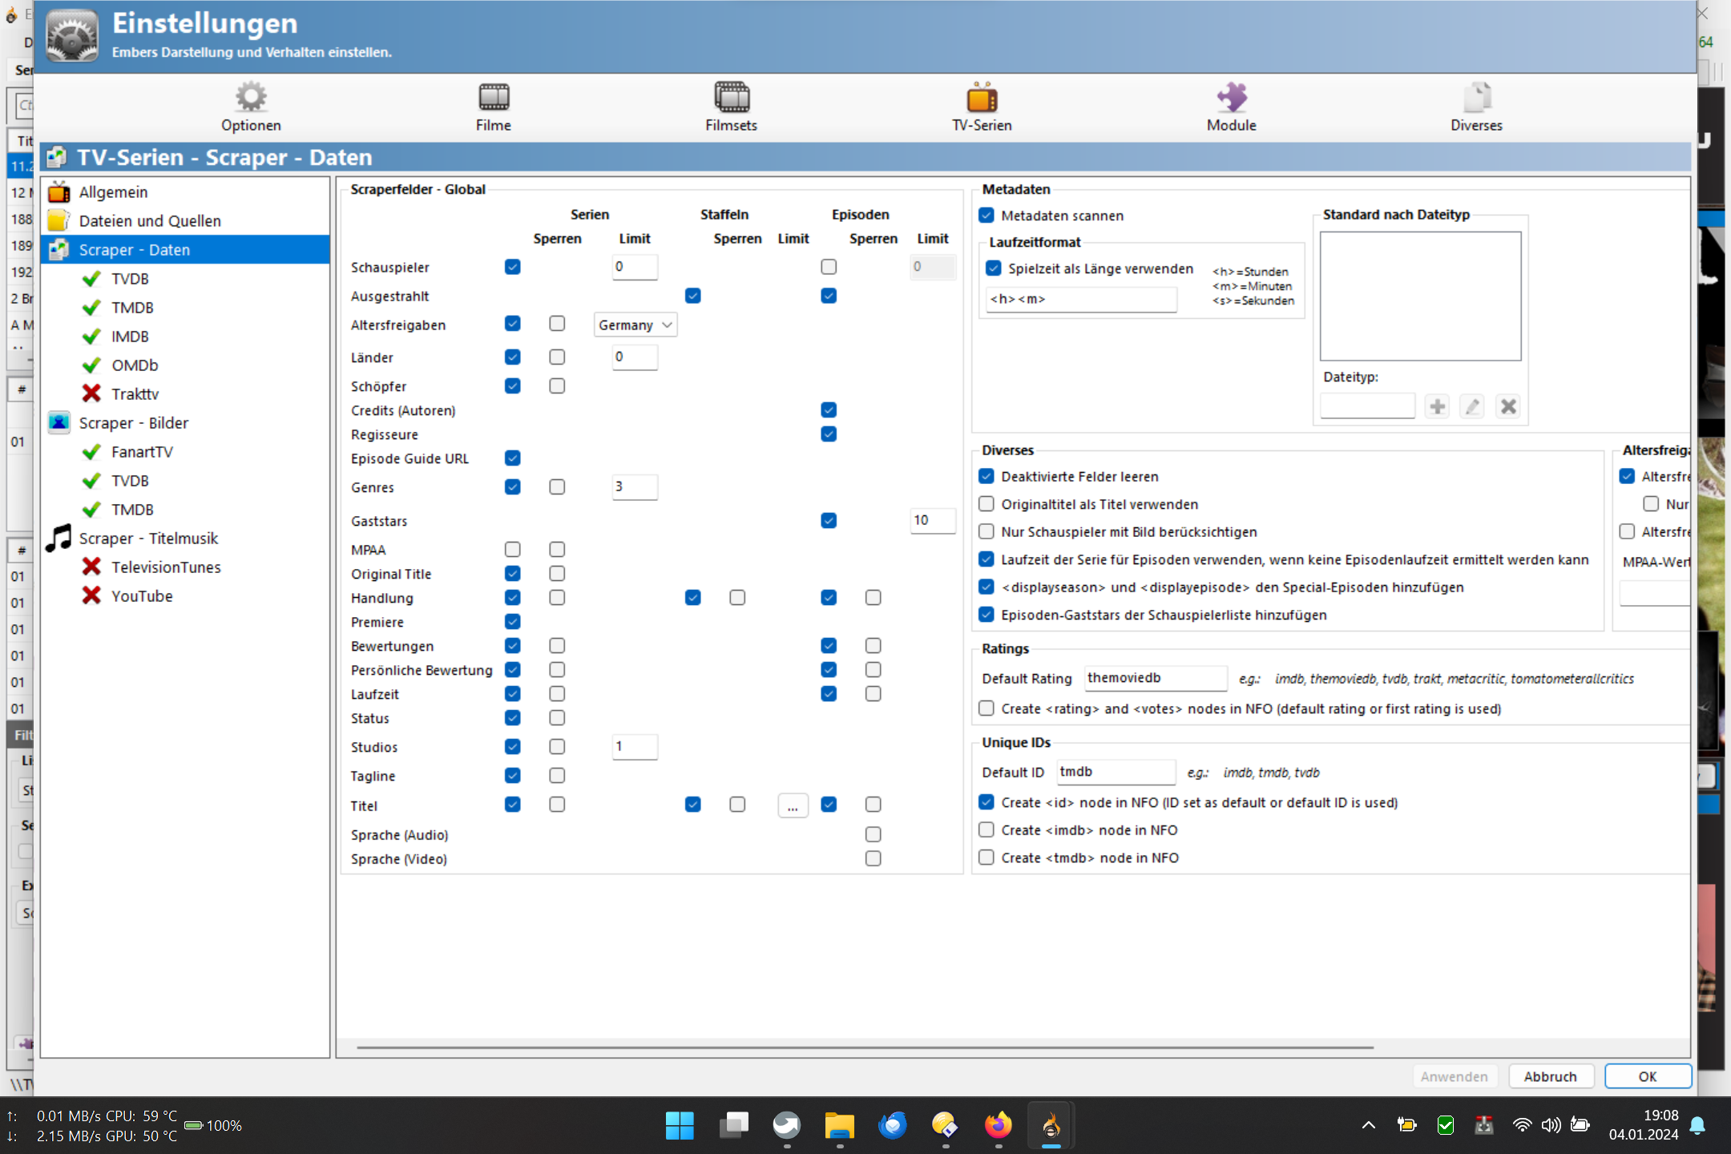Open the Module puzzle-piece section
Image resolution: width=1731 pixels, height=1154 pixels.
pos(1232,107)
